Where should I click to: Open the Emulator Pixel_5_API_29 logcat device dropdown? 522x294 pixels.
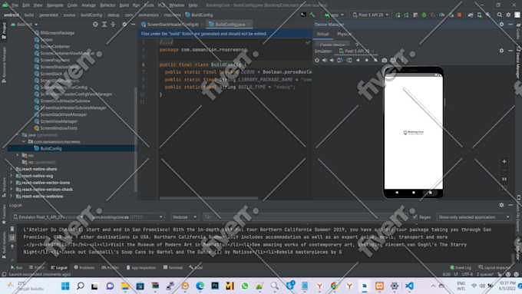coord(48,217)
